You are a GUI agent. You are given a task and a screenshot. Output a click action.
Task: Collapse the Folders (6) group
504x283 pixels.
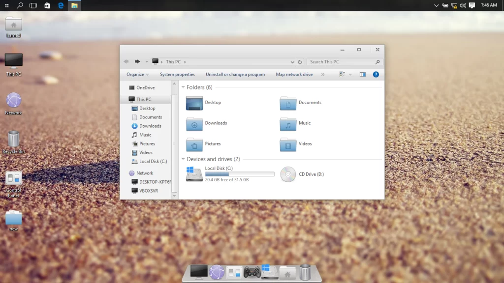[184, 87]
